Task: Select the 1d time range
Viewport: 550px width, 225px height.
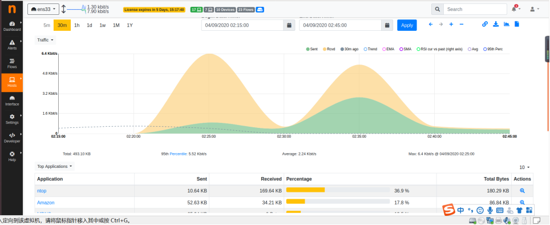Action: (x=90, y=25)
